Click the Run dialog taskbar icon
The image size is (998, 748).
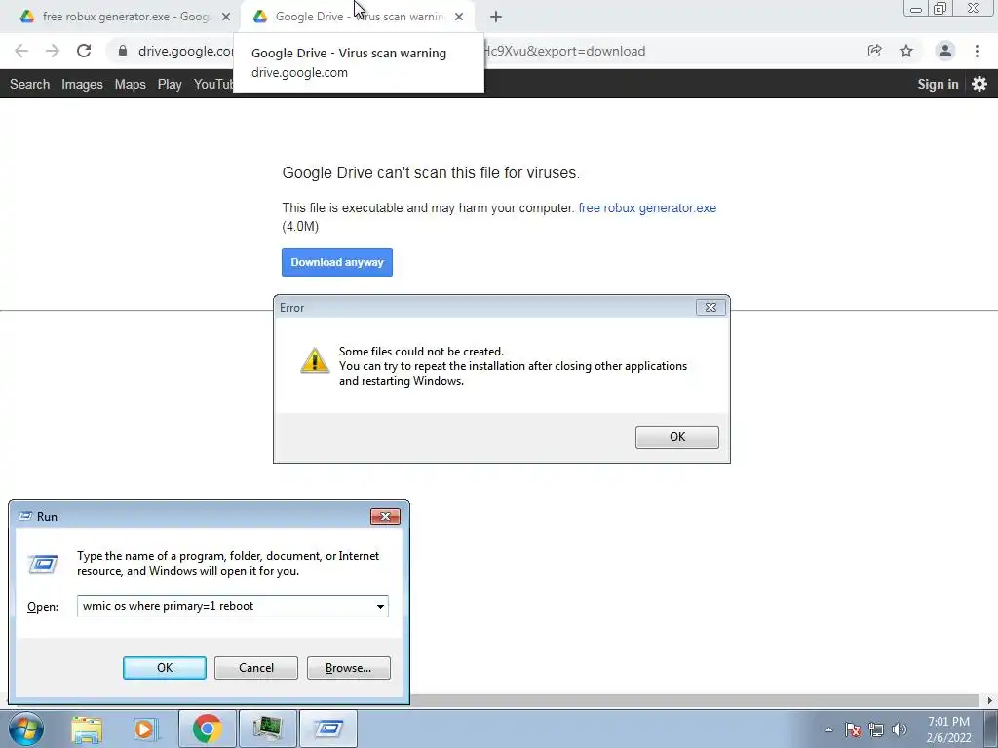[x=328, y=729]
